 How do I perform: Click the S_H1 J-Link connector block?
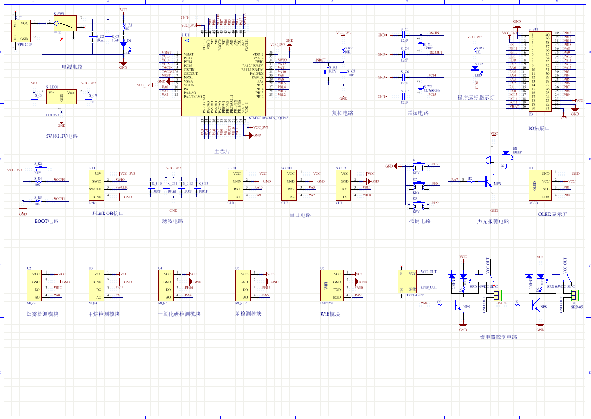pyautogui.click(x=97, y=184)
